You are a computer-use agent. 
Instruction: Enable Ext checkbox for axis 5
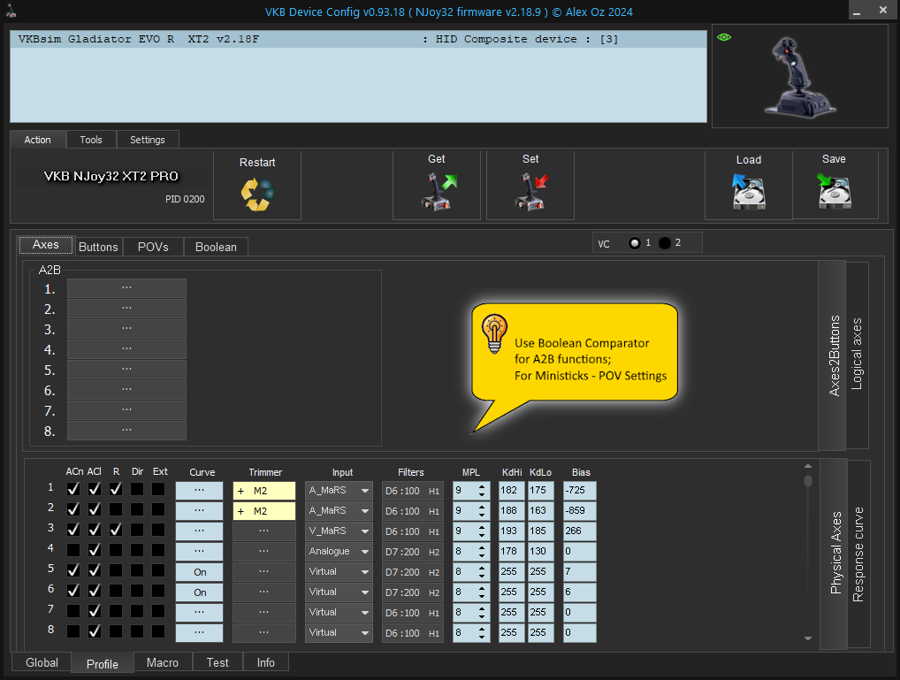[x=158, y=570]
